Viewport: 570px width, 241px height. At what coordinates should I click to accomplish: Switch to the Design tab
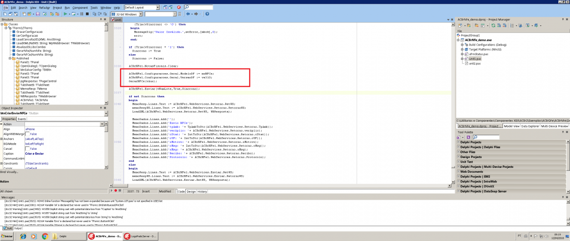191,192
